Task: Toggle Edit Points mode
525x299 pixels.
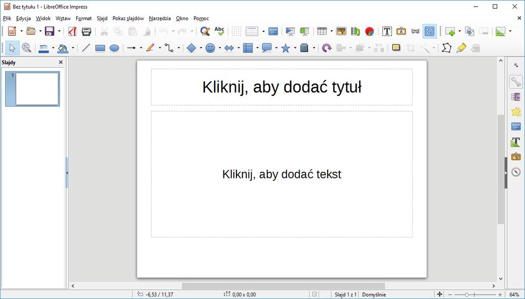Action: click(x=447, y=48)
